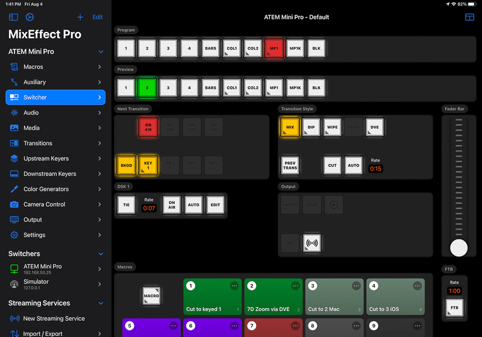Open Downstream Keyers icon
The image size is (482, 337).
pyautogui.click(x=14, y=174)
